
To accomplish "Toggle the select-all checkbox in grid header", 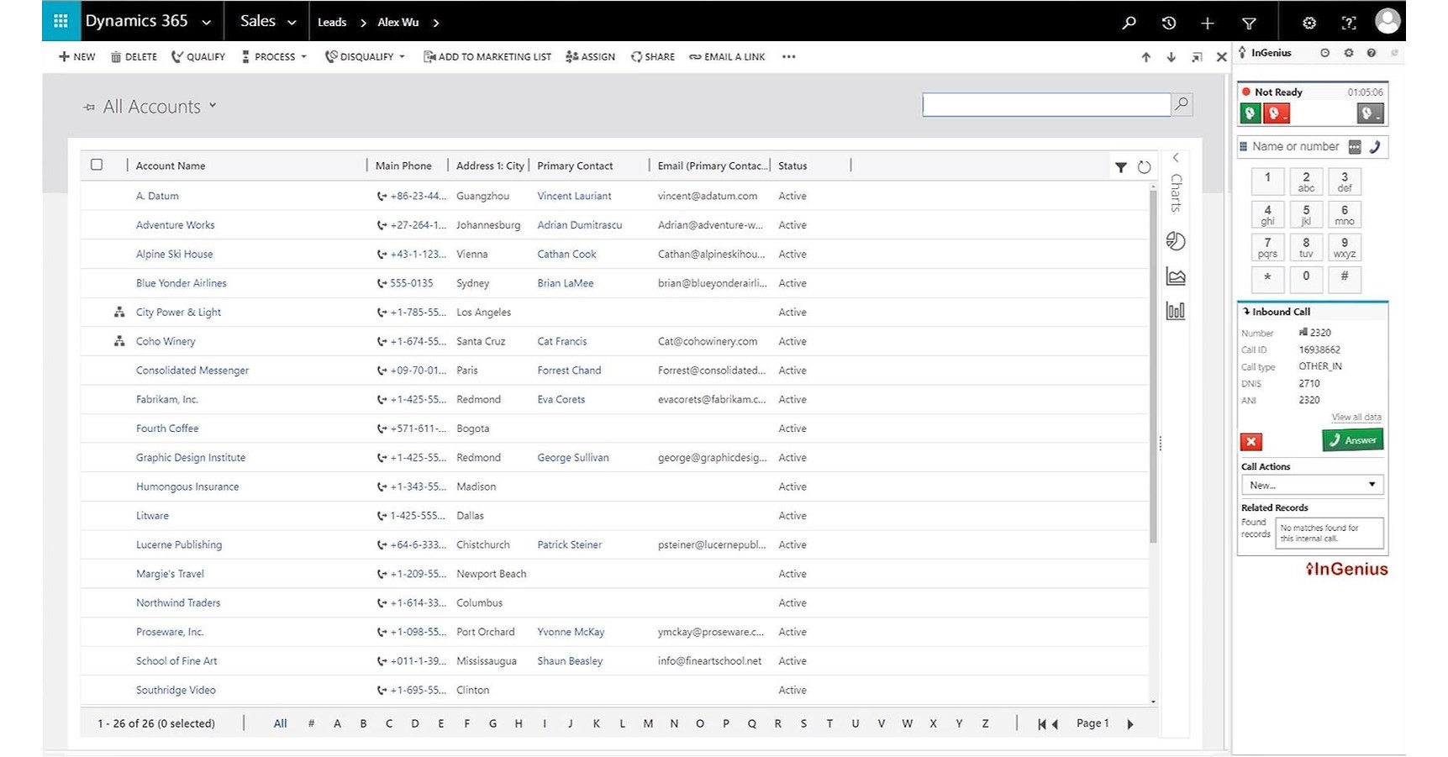I will pos(97,165).
